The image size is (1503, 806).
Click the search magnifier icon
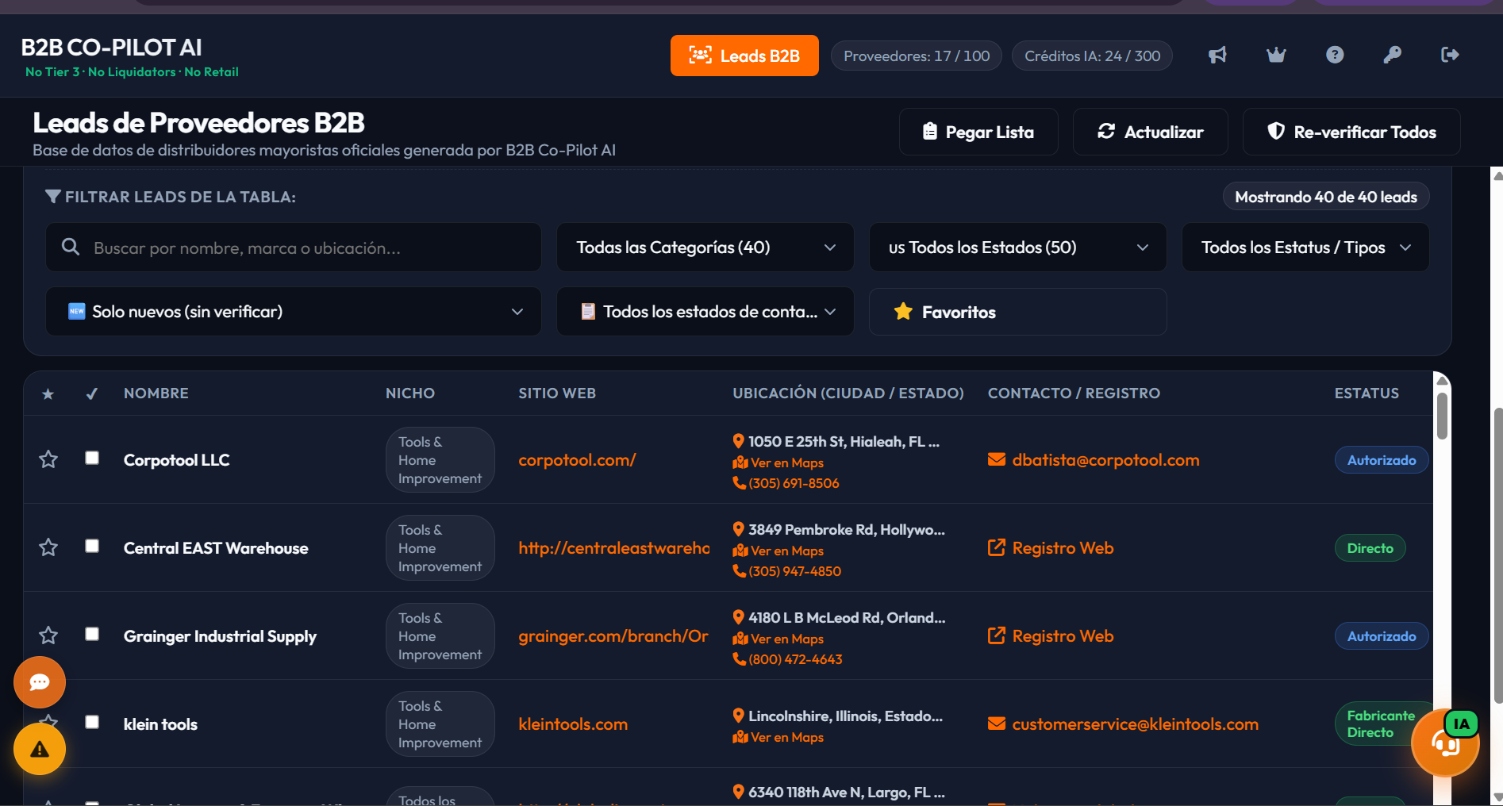coord(71,247)
